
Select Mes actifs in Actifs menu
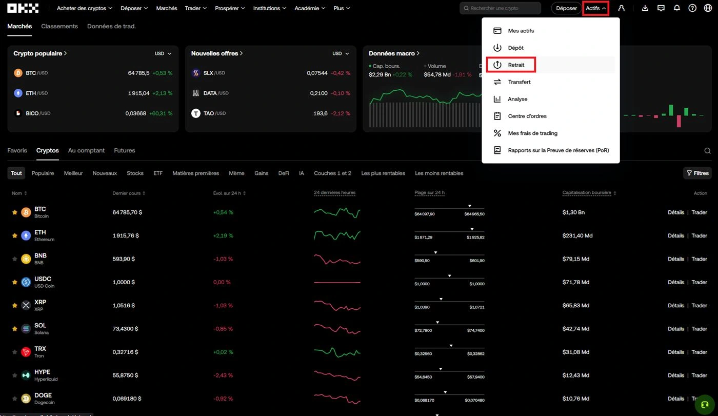point(551,31)
